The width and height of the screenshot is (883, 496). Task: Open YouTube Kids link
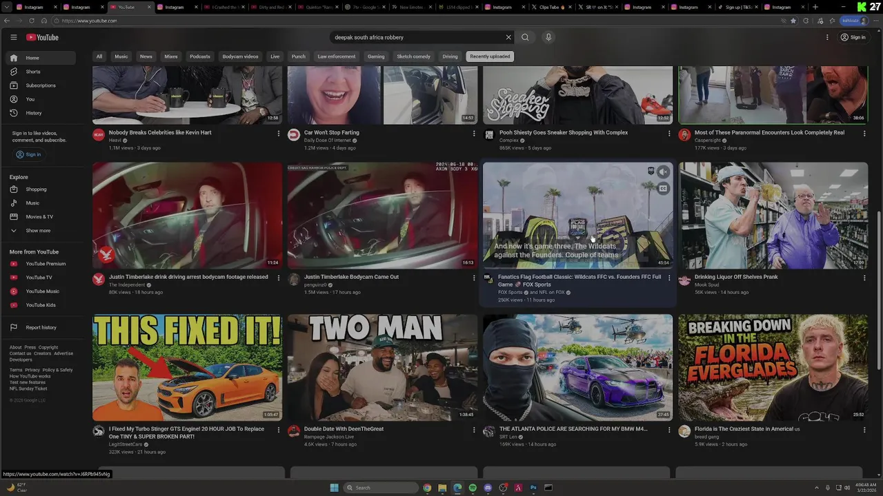41,305
